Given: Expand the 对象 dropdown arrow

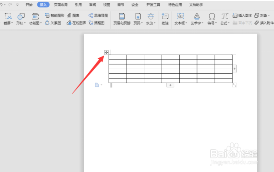Looking at the screenshot, I should click(269, 15).
